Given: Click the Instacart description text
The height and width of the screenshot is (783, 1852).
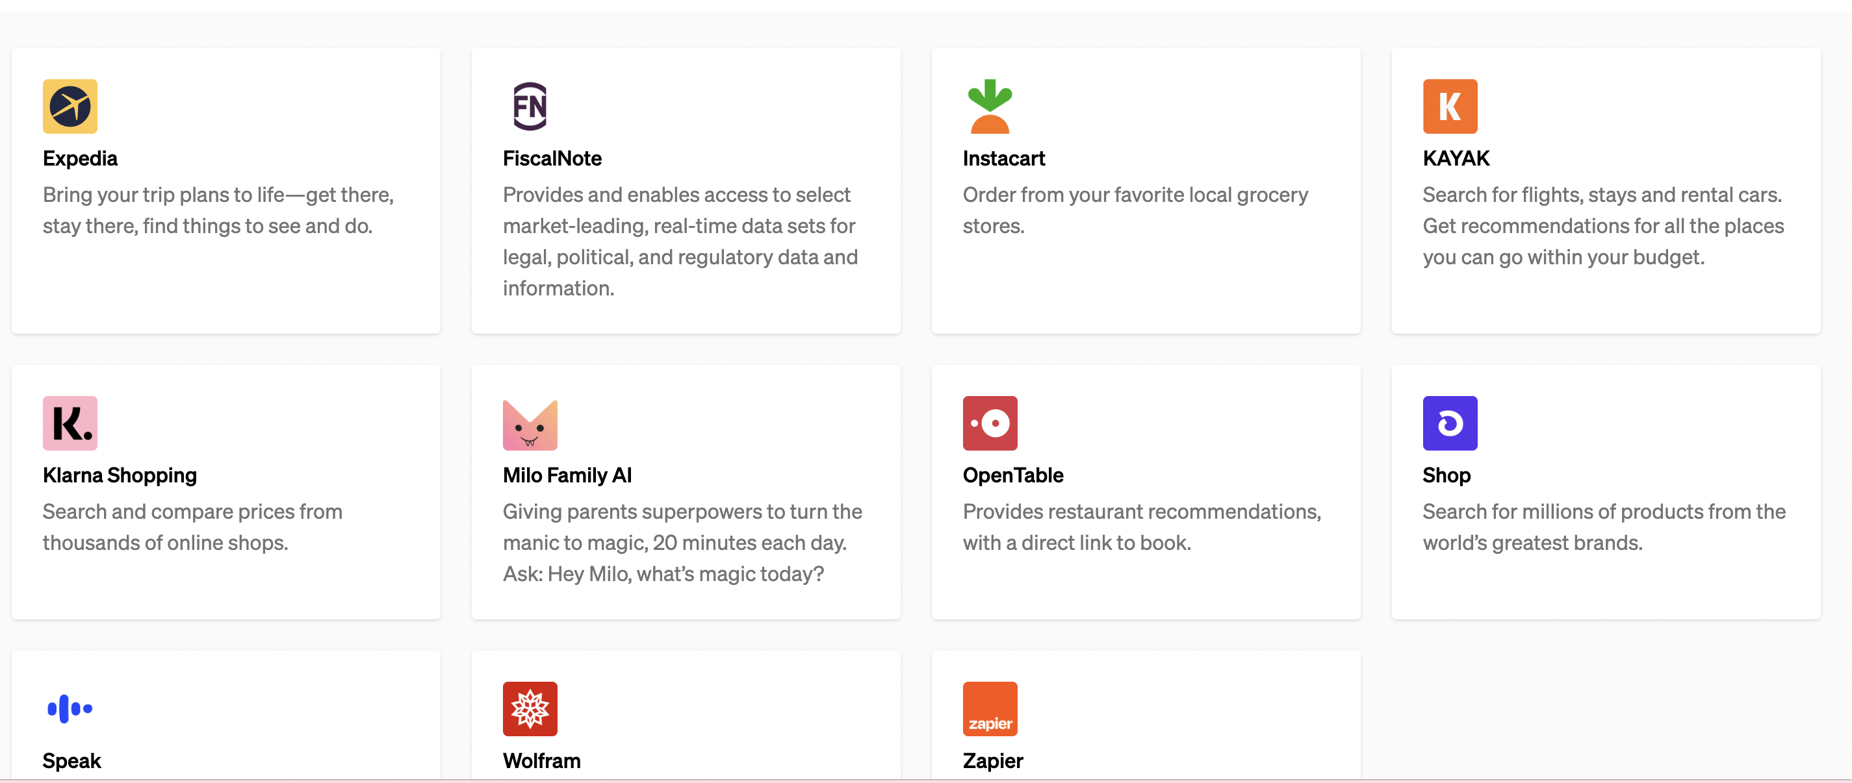Looking at the screenshot, I should click(x=1135, y=210).
